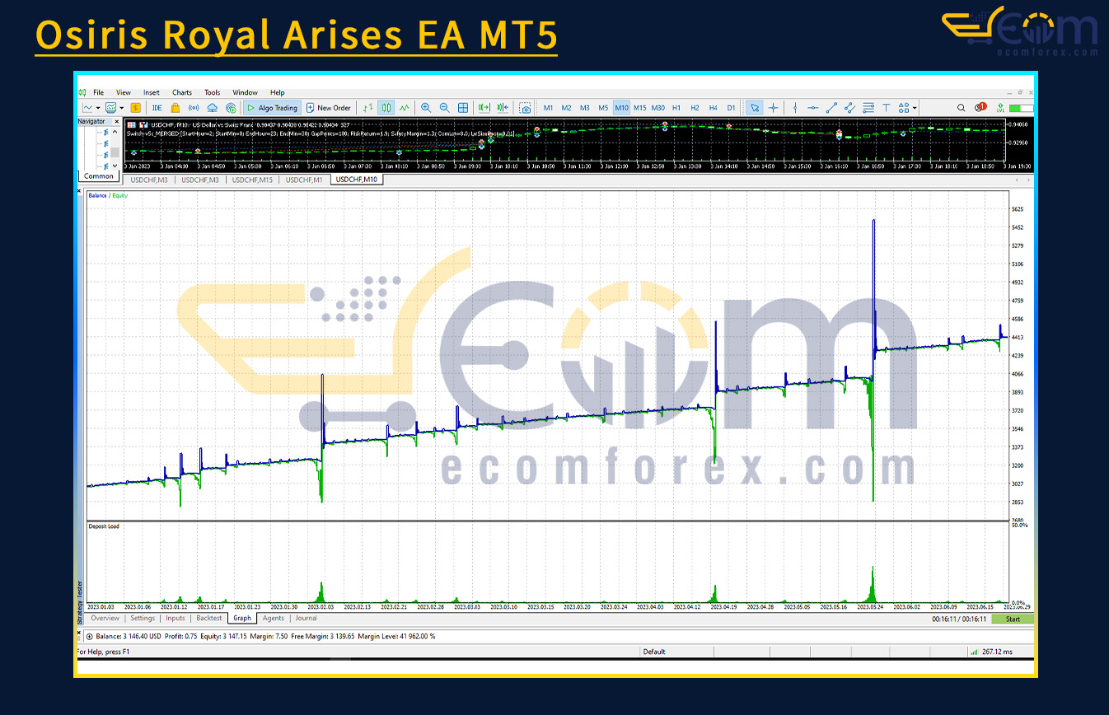Screen dimensions: 1109x715
Task: Switch to the USDCHF,M15 chart tab
Action: tap(252, 180)
